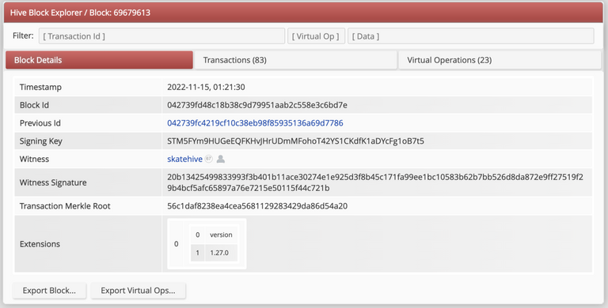Focus the Data filter field

(x=471, y=36)
